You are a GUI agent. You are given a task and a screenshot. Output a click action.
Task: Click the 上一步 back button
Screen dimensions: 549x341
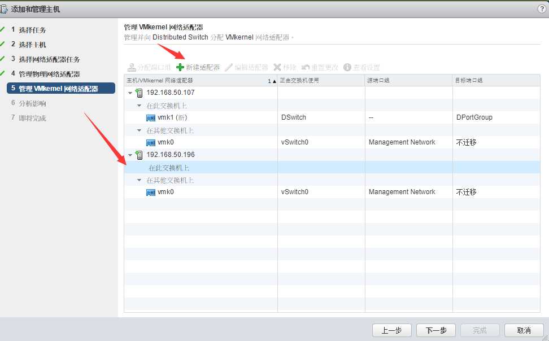[x=391, y=330]
